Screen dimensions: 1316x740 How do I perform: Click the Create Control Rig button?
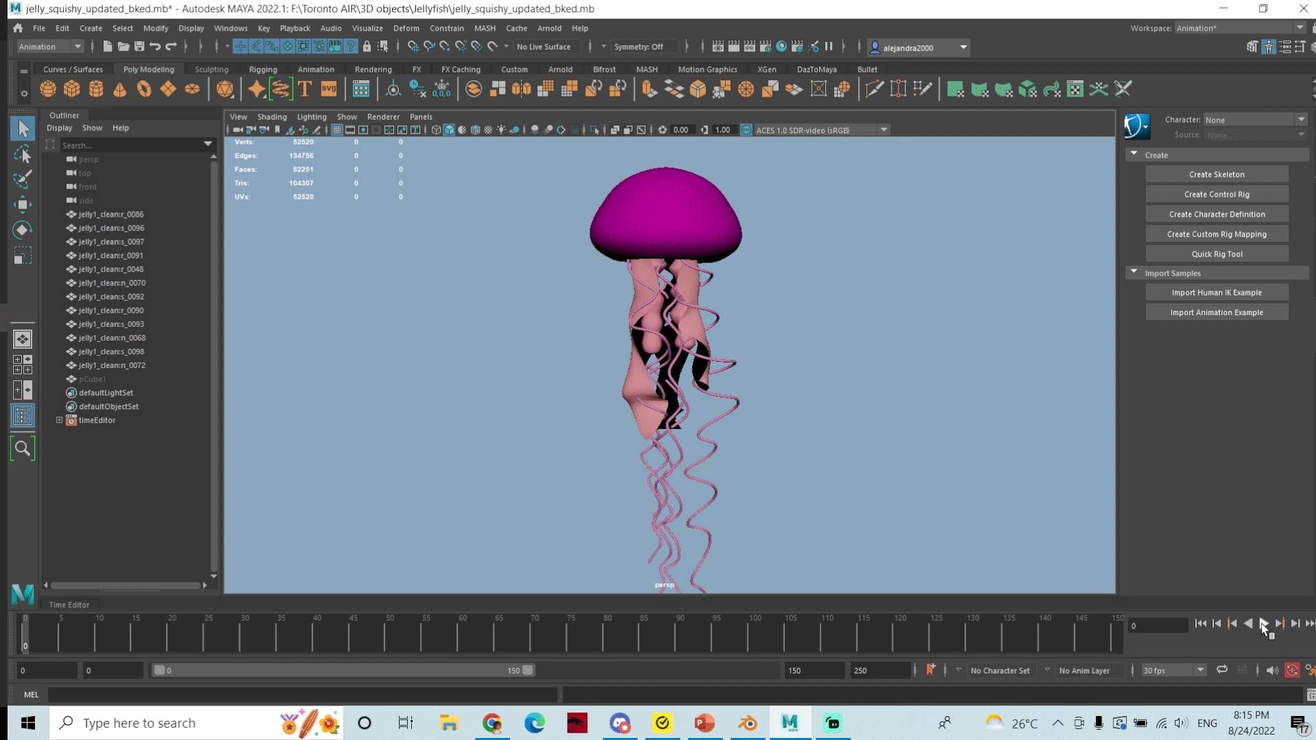(1217, 195)
